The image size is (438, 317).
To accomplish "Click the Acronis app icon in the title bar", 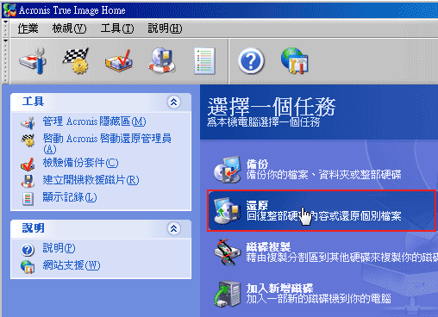I will coord(9,10).
